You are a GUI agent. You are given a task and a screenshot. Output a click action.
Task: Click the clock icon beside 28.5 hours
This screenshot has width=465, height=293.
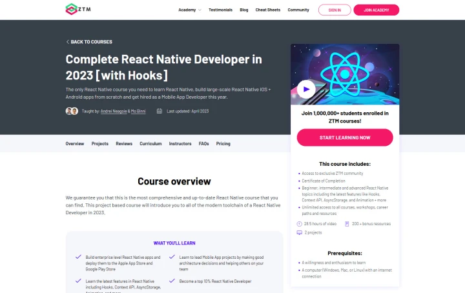pyautogui.click(x=299, y=224)
